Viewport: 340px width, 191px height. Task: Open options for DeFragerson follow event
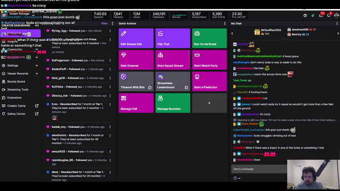pyautogui.click(x=110, y=60)
